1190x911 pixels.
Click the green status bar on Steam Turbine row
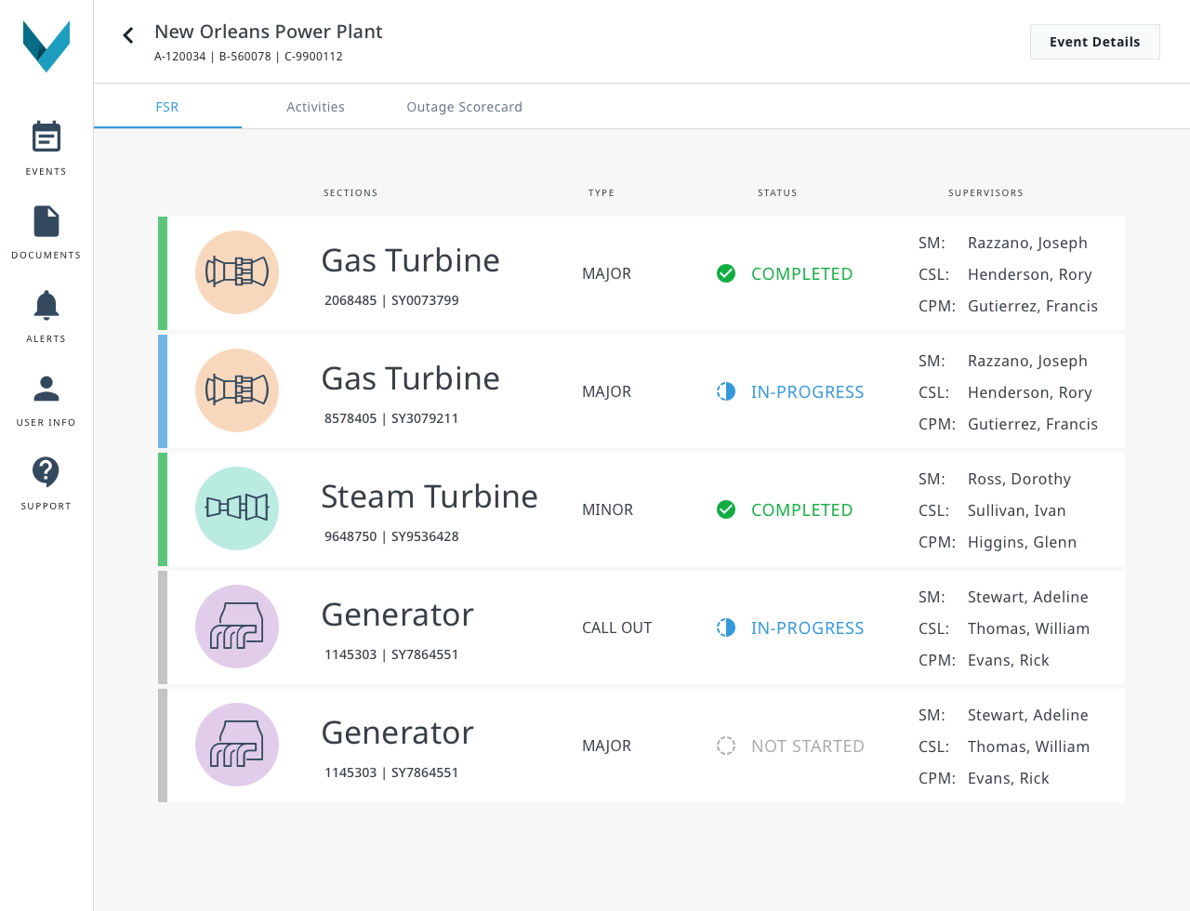pos(163,509)
